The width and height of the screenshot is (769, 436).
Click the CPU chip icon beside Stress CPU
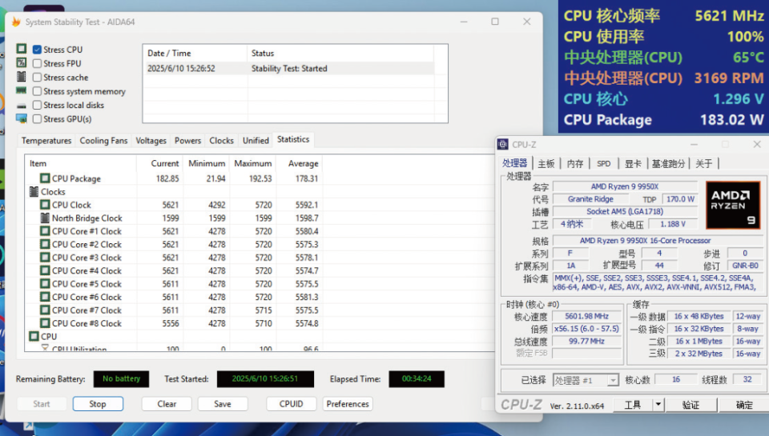(22, 50)
